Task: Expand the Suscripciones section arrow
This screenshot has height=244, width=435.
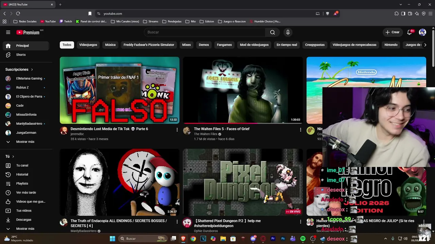Action: 32,69
